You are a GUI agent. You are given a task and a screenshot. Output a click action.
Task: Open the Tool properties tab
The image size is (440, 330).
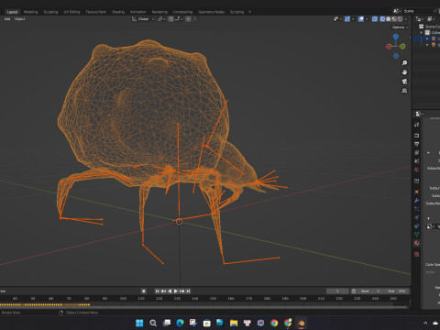tap(417, 125)
